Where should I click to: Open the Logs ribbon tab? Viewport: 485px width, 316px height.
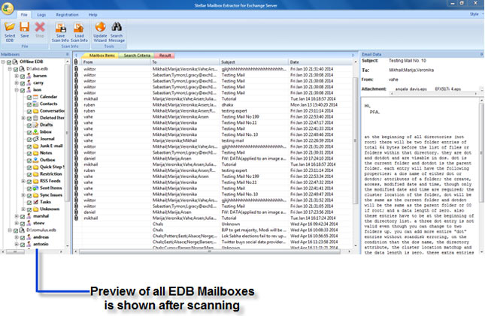point(41,15)
